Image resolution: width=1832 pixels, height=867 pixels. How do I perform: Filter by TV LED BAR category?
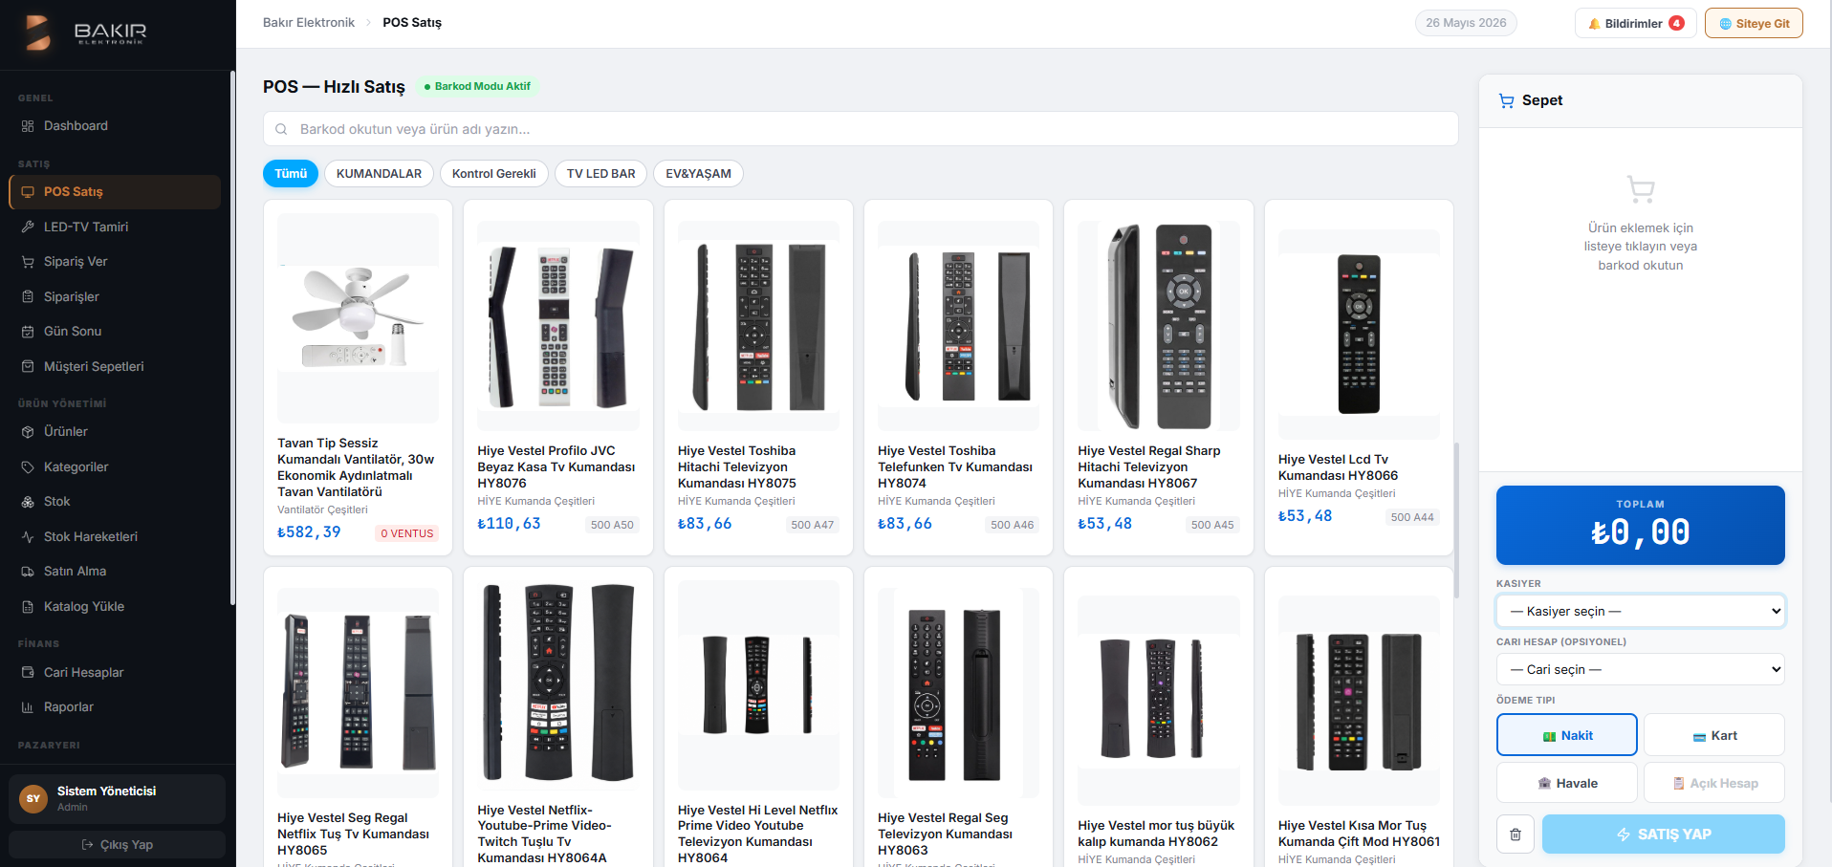click(600, 174)
